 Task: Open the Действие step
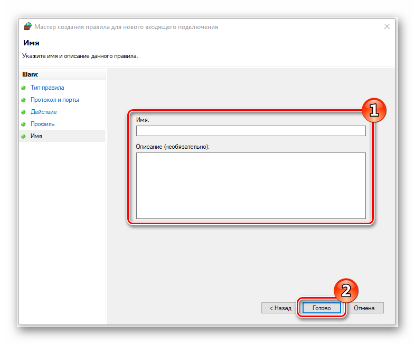(x=44, y=112)
